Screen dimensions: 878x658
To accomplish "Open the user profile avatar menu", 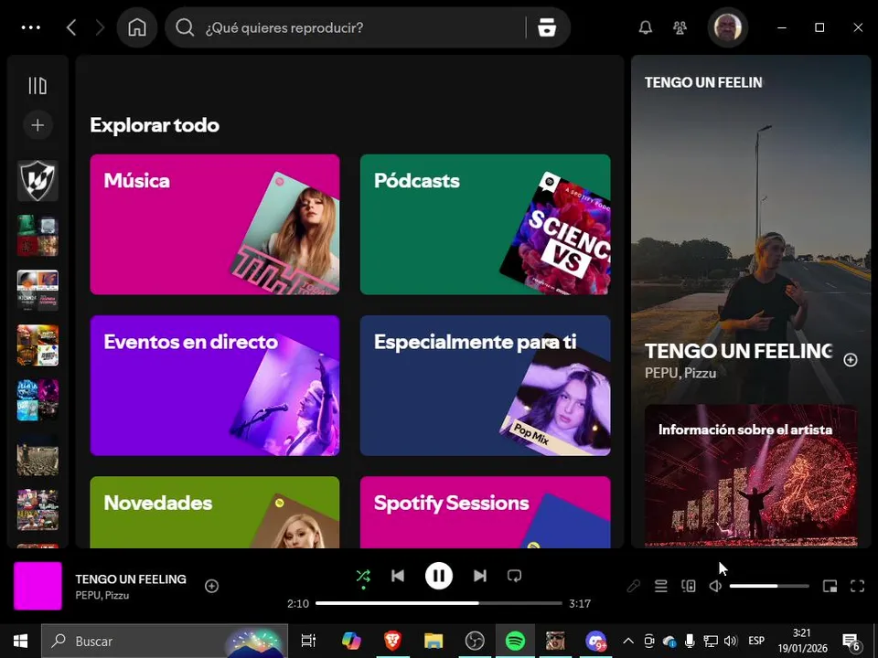I will click(728, 27).
